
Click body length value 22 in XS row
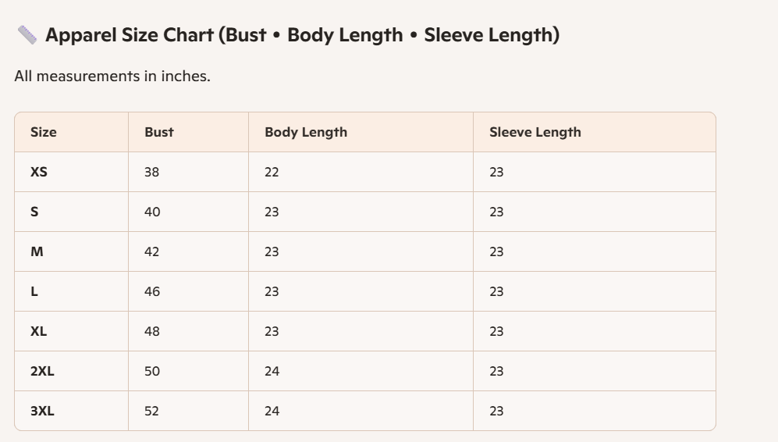pyautogui.click(x=272, y=172)
